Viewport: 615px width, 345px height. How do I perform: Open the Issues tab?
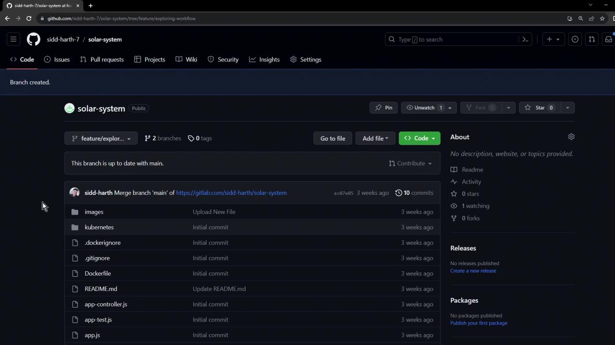click(57, 59)
